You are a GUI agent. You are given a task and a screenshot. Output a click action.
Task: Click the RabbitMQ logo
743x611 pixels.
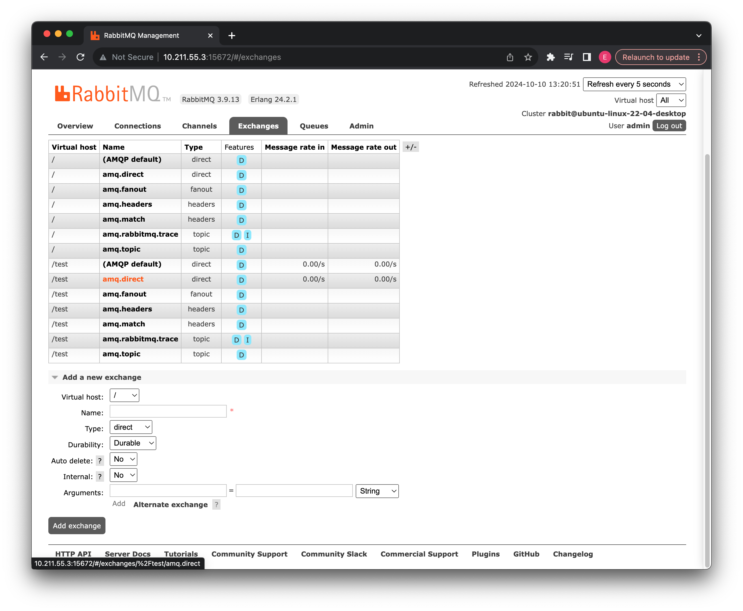(107, 94)
